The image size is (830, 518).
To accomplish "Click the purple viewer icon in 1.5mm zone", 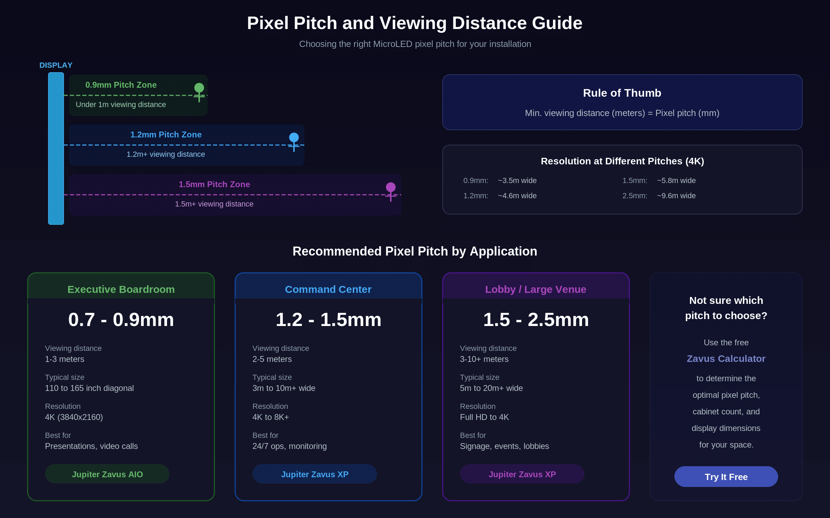I will point(391,192).
